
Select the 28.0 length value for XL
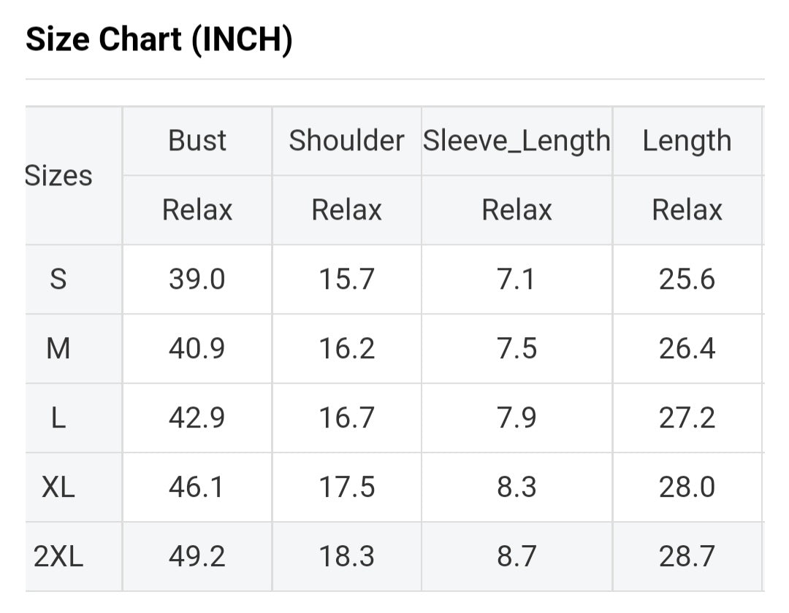687,487
